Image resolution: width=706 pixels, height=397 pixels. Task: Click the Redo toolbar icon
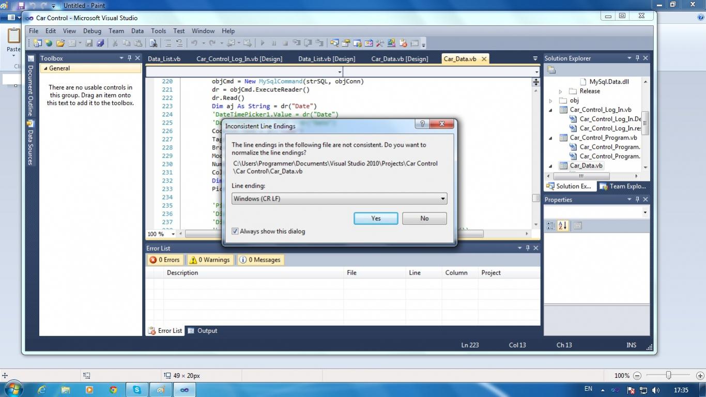tap(212, 43)
